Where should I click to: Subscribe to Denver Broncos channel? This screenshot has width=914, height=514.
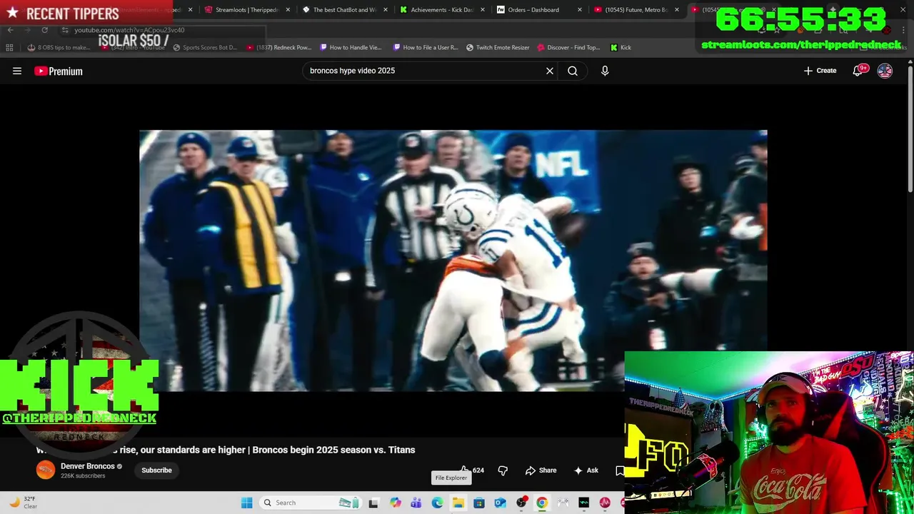156,470
